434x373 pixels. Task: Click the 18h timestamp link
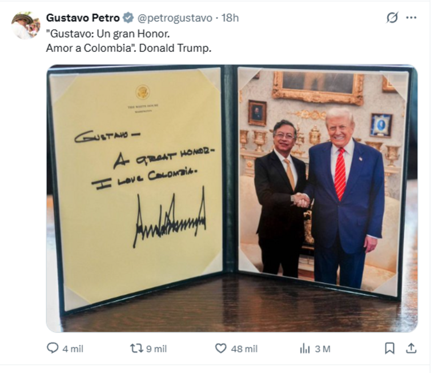tap(230, 18)
